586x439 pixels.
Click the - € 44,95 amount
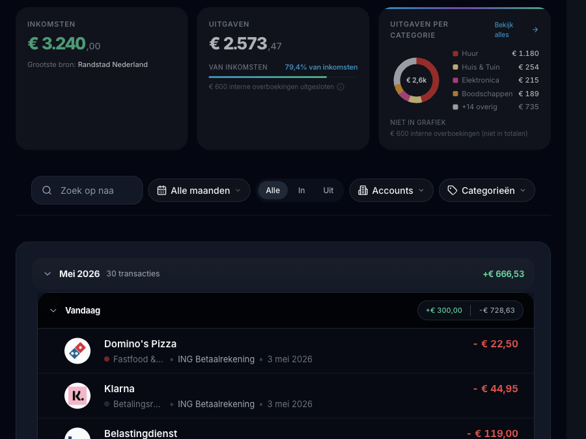click(495, 389)
